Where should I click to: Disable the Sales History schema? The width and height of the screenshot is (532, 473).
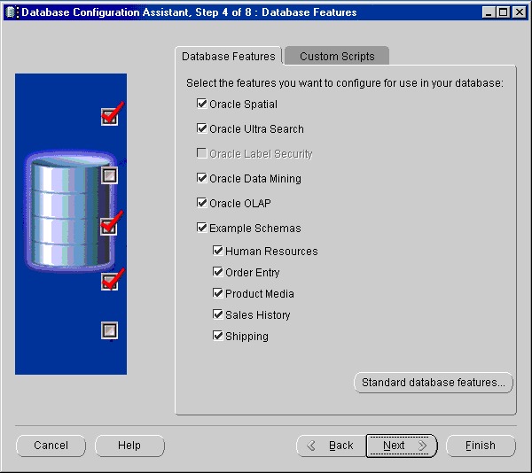[218, 315]
